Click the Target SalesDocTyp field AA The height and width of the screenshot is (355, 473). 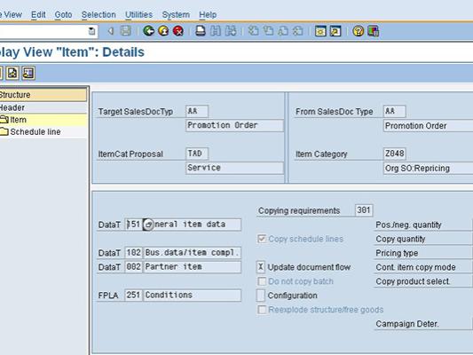coord(197,111)
